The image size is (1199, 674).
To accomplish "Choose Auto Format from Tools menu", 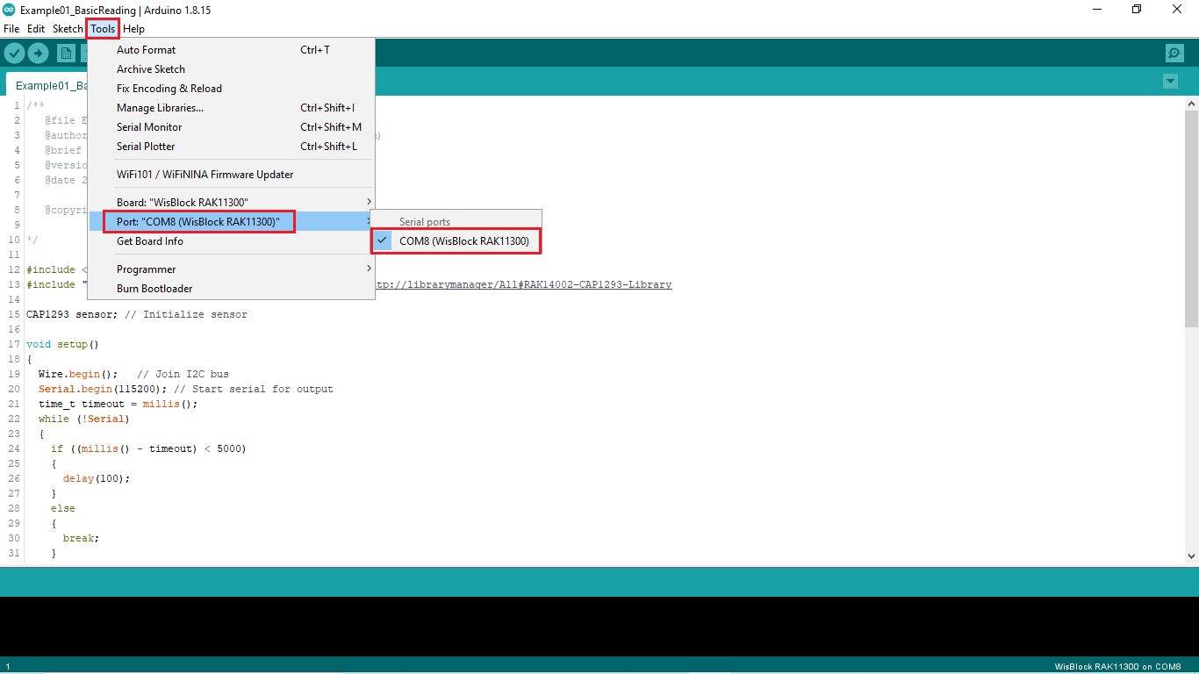I will tap(232, 50).
